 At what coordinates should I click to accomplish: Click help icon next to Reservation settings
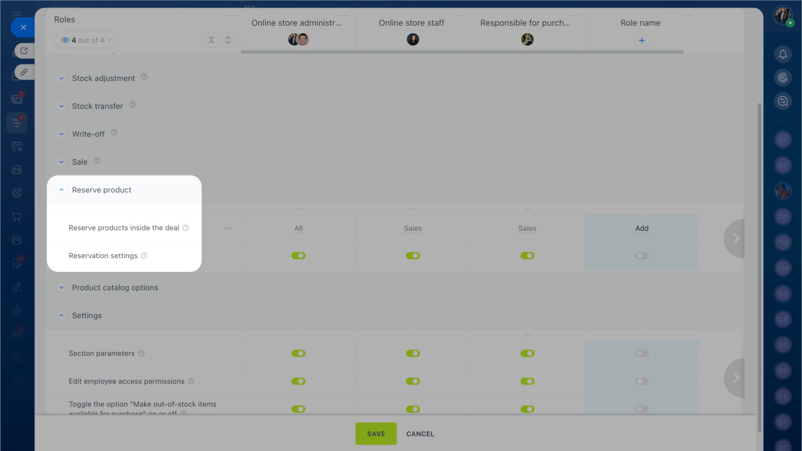tap(144, 256)
